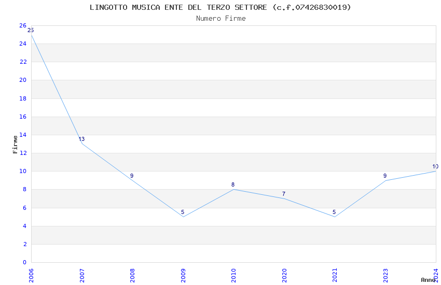Click the y-axis value 6
This screenshot has height=285, width=441.
point(24,208)
